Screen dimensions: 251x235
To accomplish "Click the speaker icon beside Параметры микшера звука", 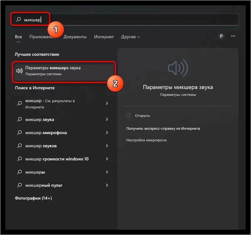I will tap(19, 71).
